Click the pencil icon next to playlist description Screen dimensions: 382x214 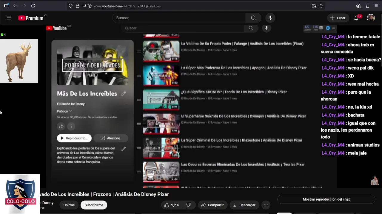[x=124, y=149]
